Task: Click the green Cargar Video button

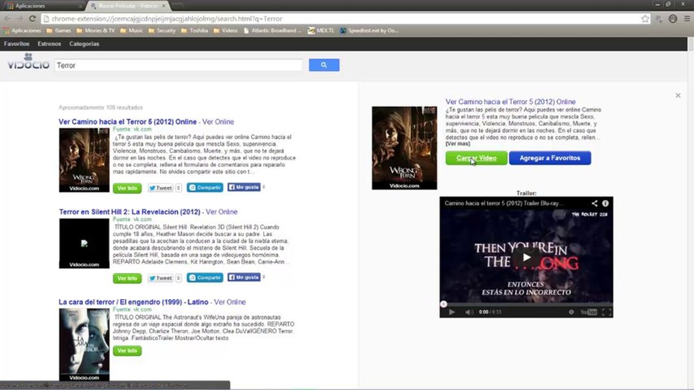Action: point(476,158)
